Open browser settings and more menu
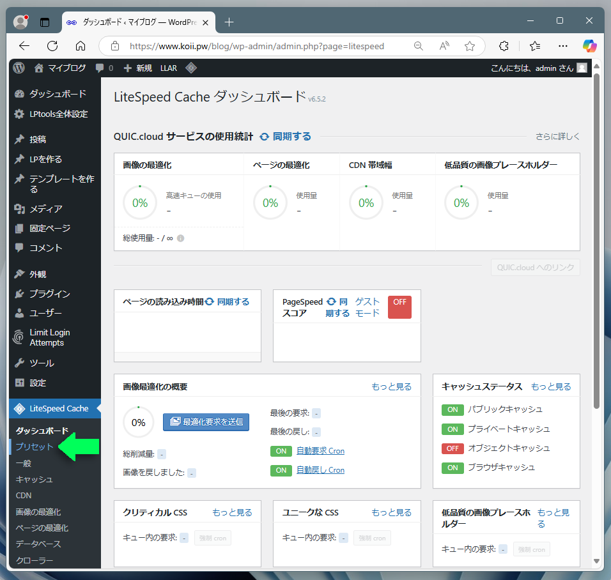Screen dimensions: 611x580 (x=563, y=46)
